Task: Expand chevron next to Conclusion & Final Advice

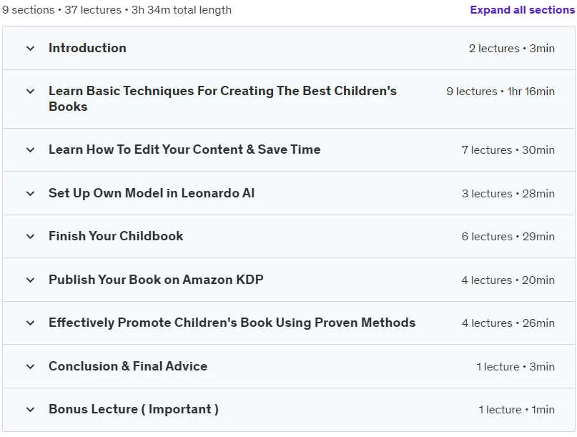Action: click(31, 366)
